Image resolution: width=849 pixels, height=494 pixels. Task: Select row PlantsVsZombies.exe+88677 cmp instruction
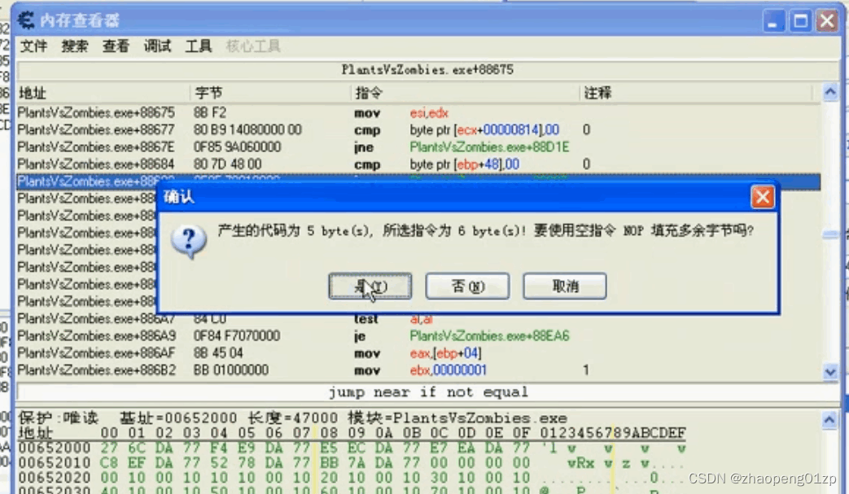click(418, 130)
